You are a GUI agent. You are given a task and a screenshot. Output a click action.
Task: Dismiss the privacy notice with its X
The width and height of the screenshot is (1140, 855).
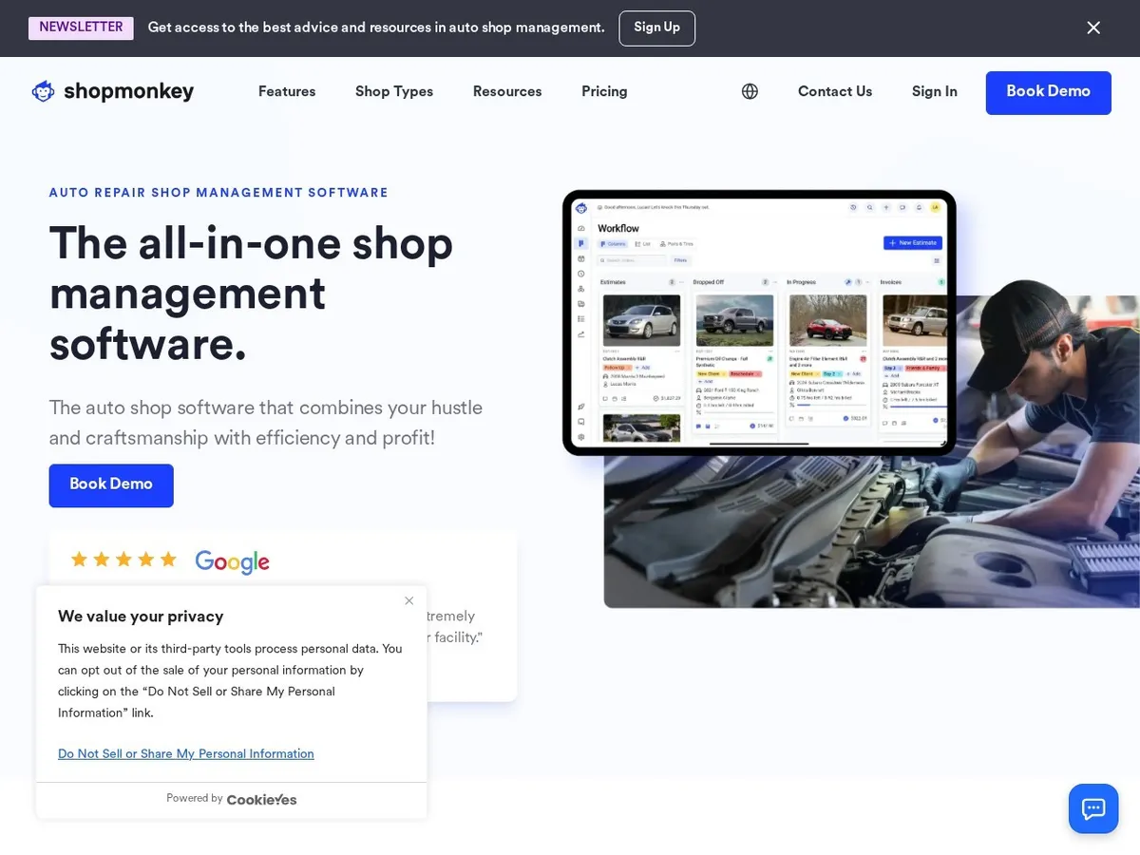click(x=409, y=600)
